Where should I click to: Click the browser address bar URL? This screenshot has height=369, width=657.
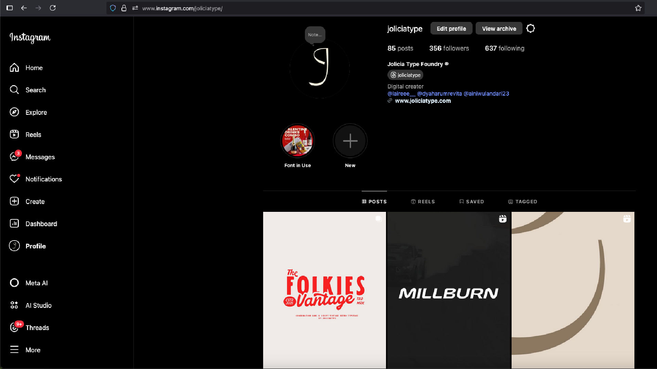[x=182, y=8]
